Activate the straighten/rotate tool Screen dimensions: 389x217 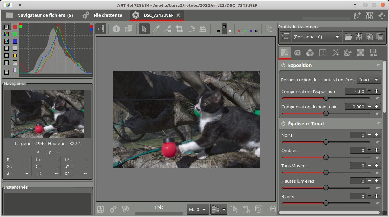[x=191, y=29]
